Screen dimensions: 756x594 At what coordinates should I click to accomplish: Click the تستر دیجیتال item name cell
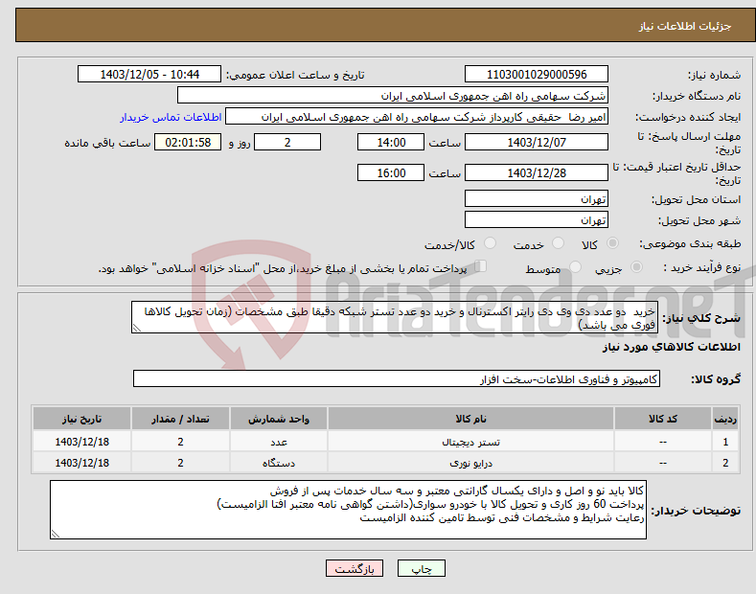(x=470, y=442)
